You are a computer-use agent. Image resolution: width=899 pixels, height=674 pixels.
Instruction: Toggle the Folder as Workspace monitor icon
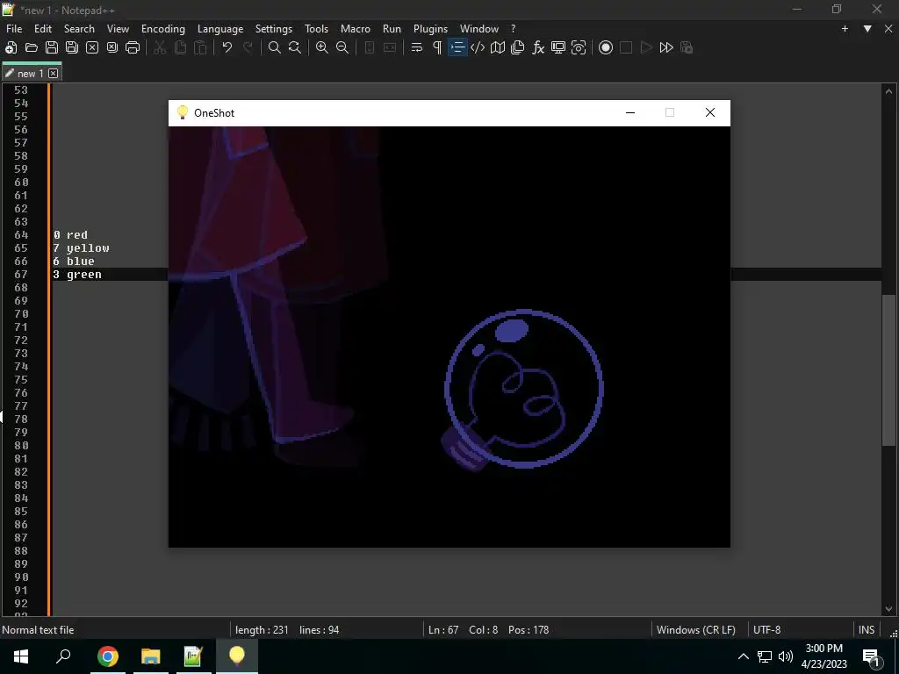point(557,47)
